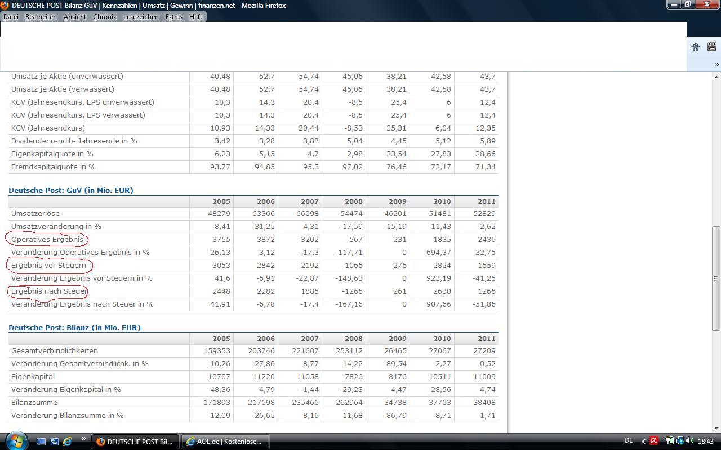This screenshot has height=450, width=721.
Task: Click Bilanzsumme value 262964
Action: [x=349, y=402]
